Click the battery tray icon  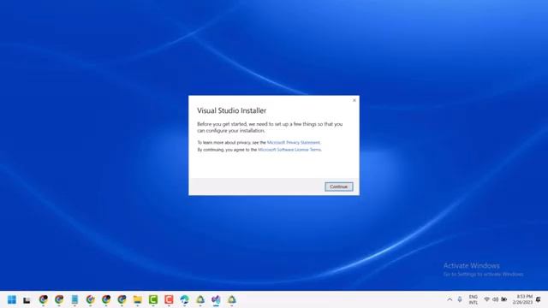pyautogui.click(x=504, y=299)
